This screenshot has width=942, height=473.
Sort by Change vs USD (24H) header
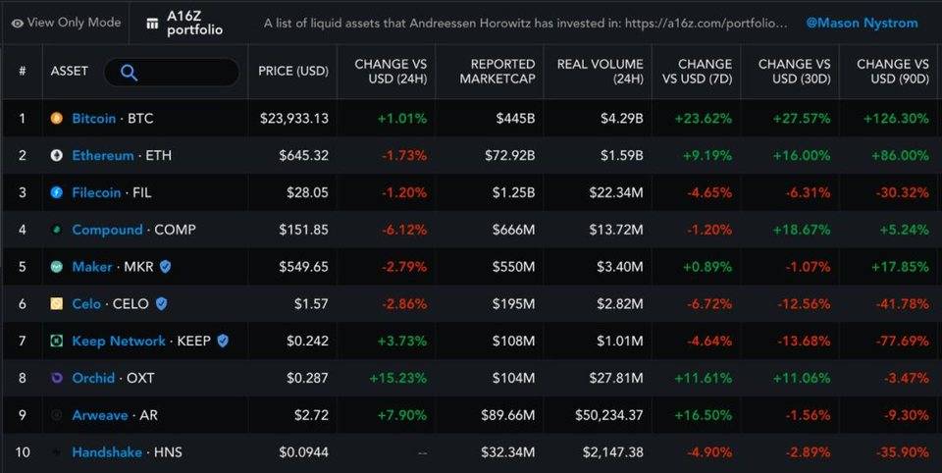tap(391, 71)
